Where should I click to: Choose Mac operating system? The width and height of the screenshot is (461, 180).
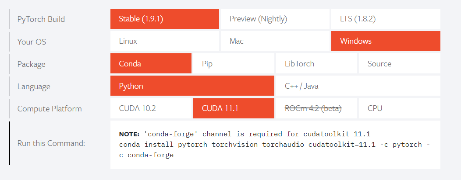(x=275, y=41)
